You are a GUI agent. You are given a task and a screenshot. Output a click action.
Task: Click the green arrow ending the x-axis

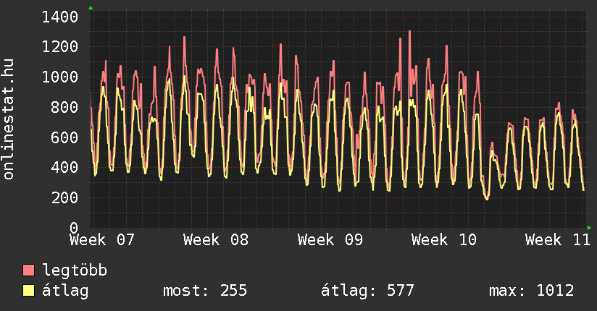coord(590,228)
